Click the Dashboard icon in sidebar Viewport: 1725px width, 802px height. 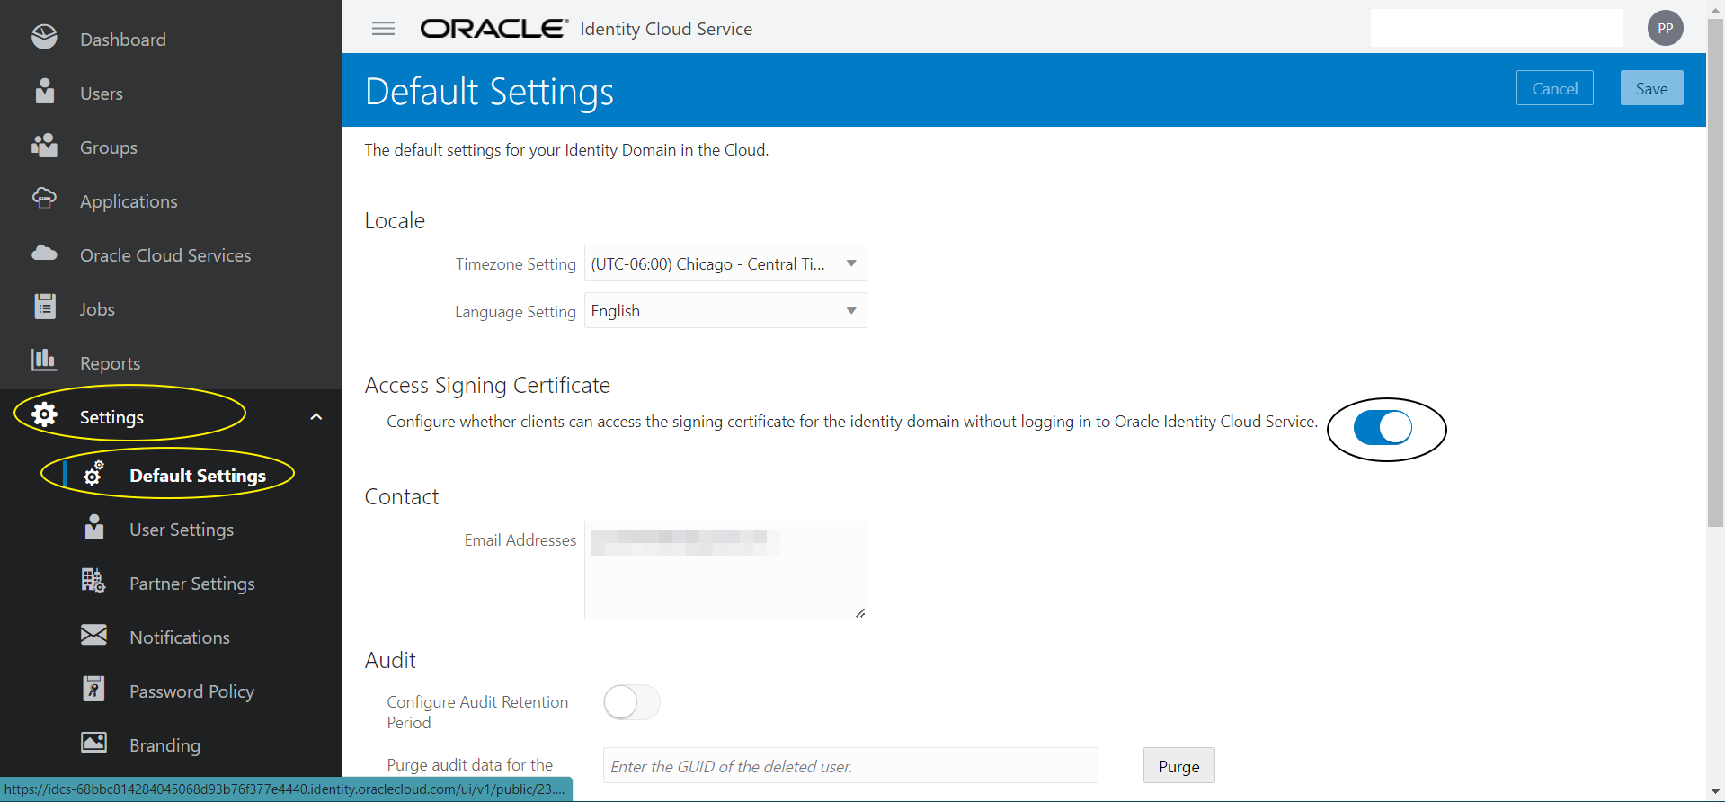click(x=44, y=38)
